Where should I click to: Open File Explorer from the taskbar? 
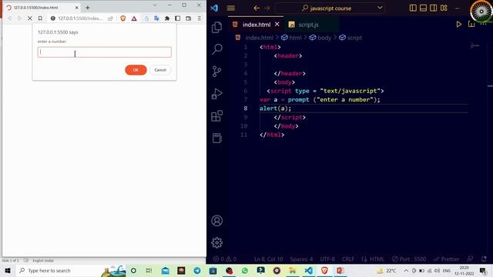[293, 270]
